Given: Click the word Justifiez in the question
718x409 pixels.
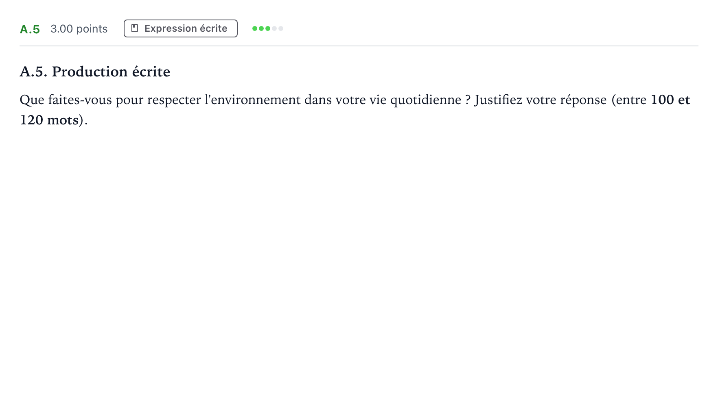Looking at the screenshot, I should (x=498, y=100).
